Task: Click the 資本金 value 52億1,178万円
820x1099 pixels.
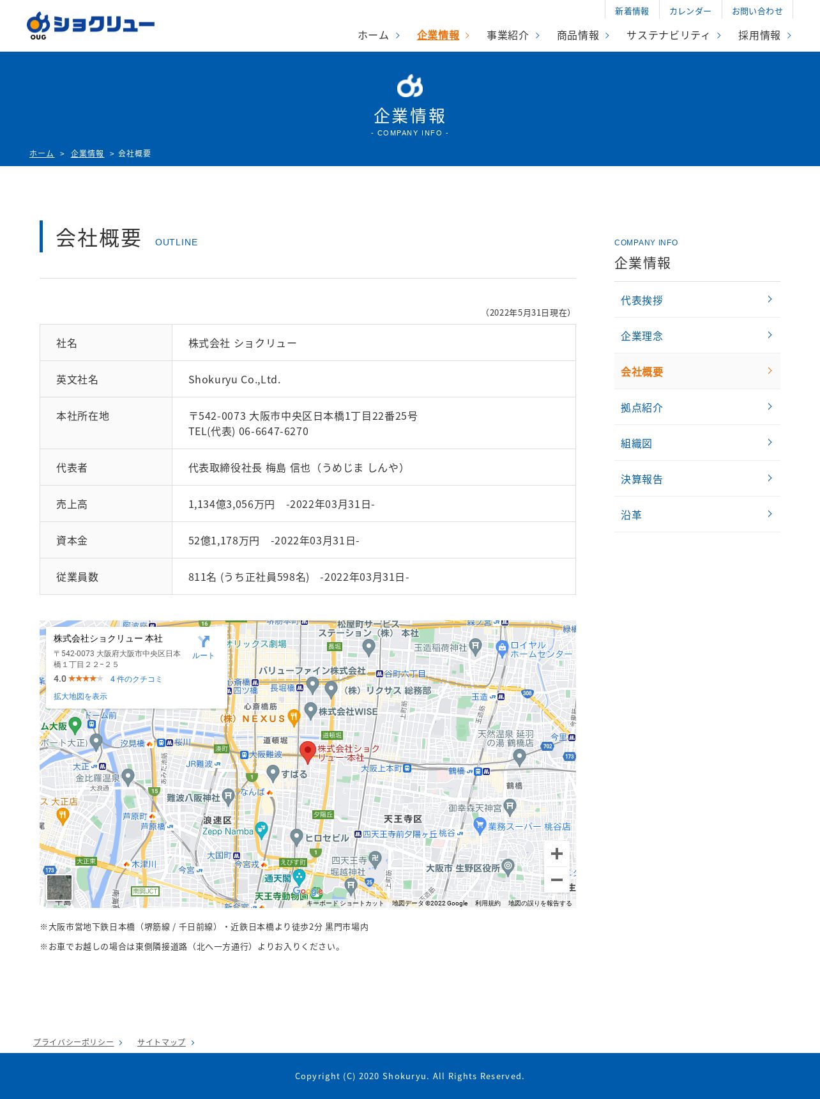Action: click(224, 541)
